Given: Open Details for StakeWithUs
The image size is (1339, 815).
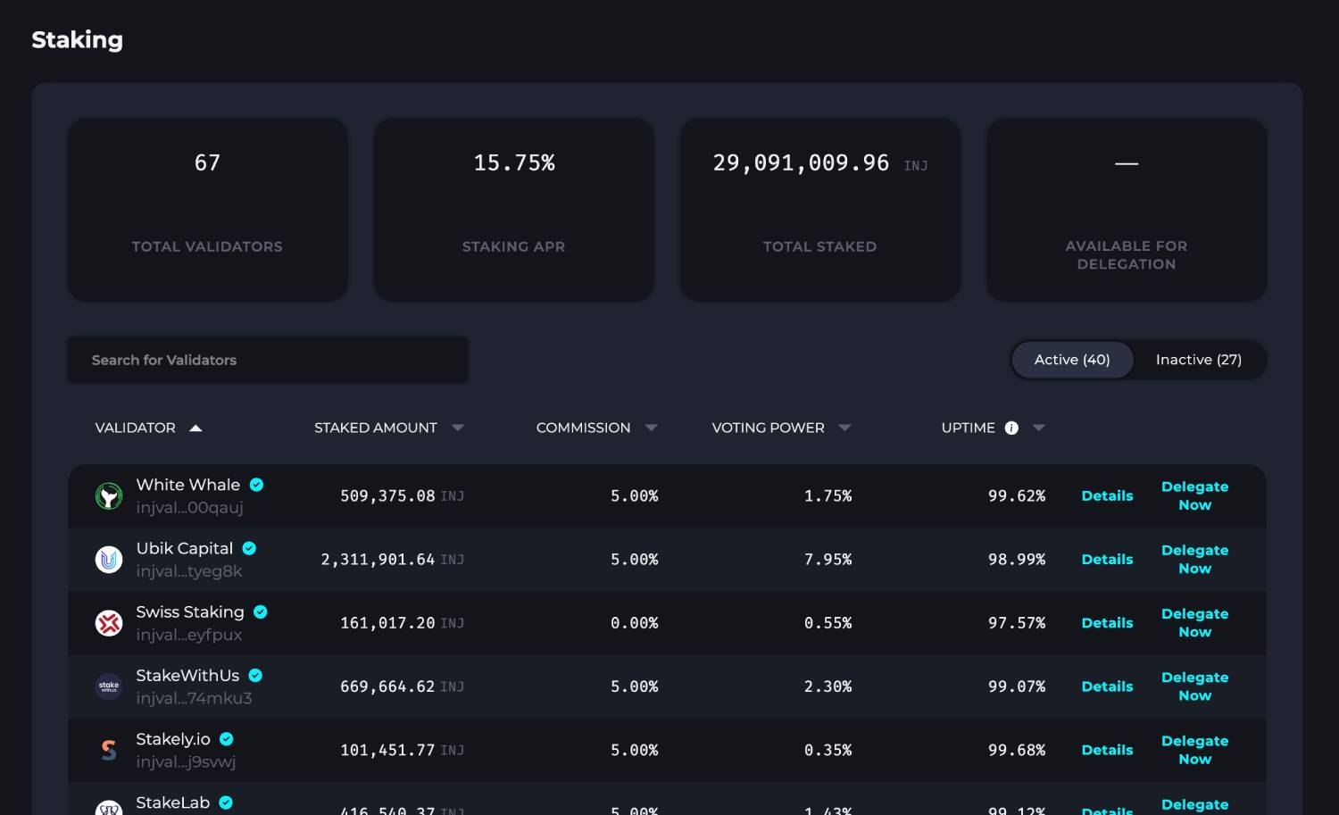Looking at the screenshot, I should (x=1107, y=686).
